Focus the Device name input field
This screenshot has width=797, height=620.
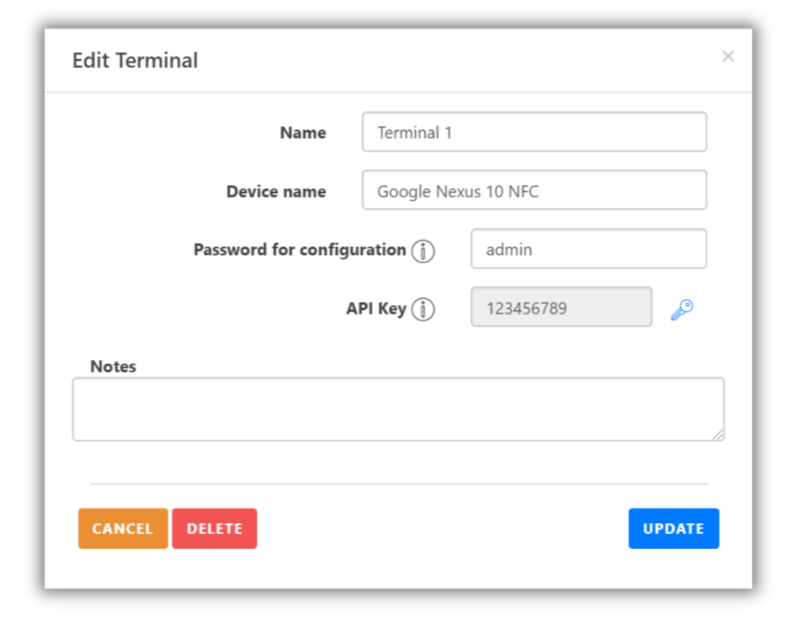(534, 190)
